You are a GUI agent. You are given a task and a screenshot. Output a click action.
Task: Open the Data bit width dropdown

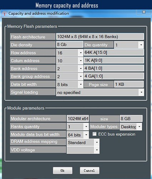pyautogui.click(x=81, y=84)
